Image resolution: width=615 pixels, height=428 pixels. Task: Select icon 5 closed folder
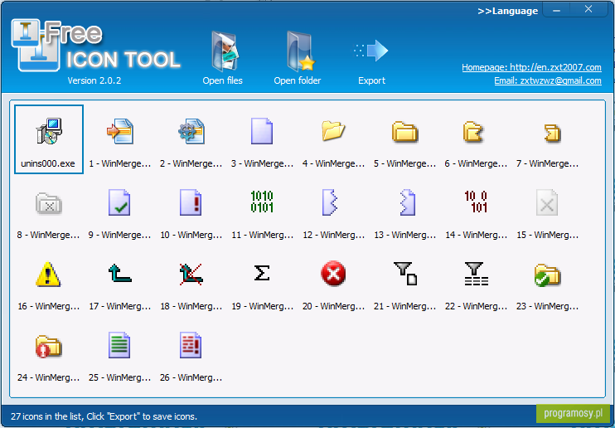(x=404, y=132)
